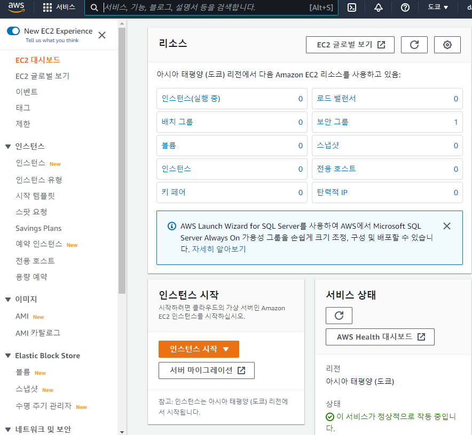Viewport: 472px width, 435px height.
Task: Collapse the 네트워크 및 보안 section
Action: pyautogui.click(x=8, y=429)
